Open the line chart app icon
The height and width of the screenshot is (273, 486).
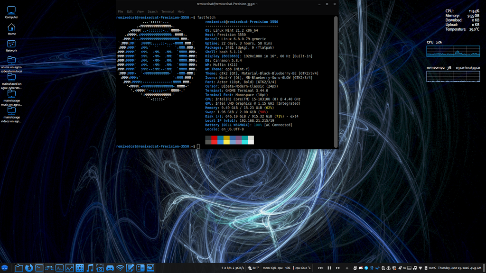point(69,268)
